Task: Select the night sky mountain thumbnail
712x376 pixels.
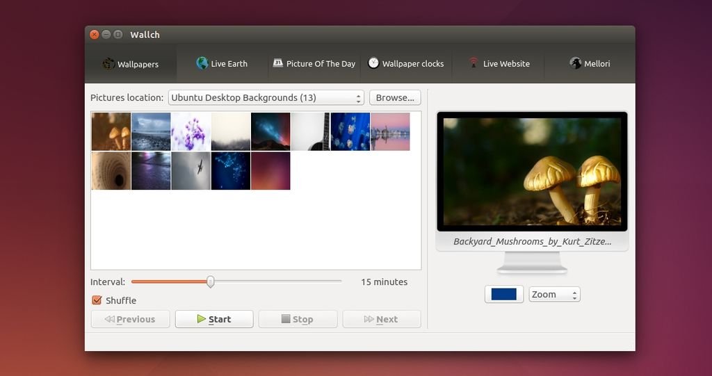Action: click(270, 131)
